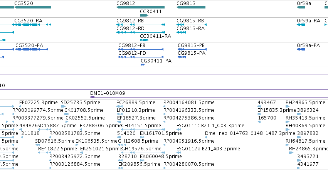Image resolution: width=328 pixels, height=170 pixels.
Task: Select the CG3520 gene glyph
Action: tap(32, 7)
